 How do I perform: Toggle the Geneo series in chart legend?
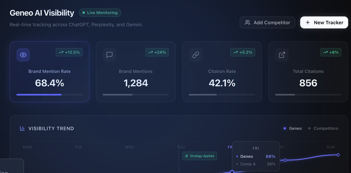tap(293, 128)
